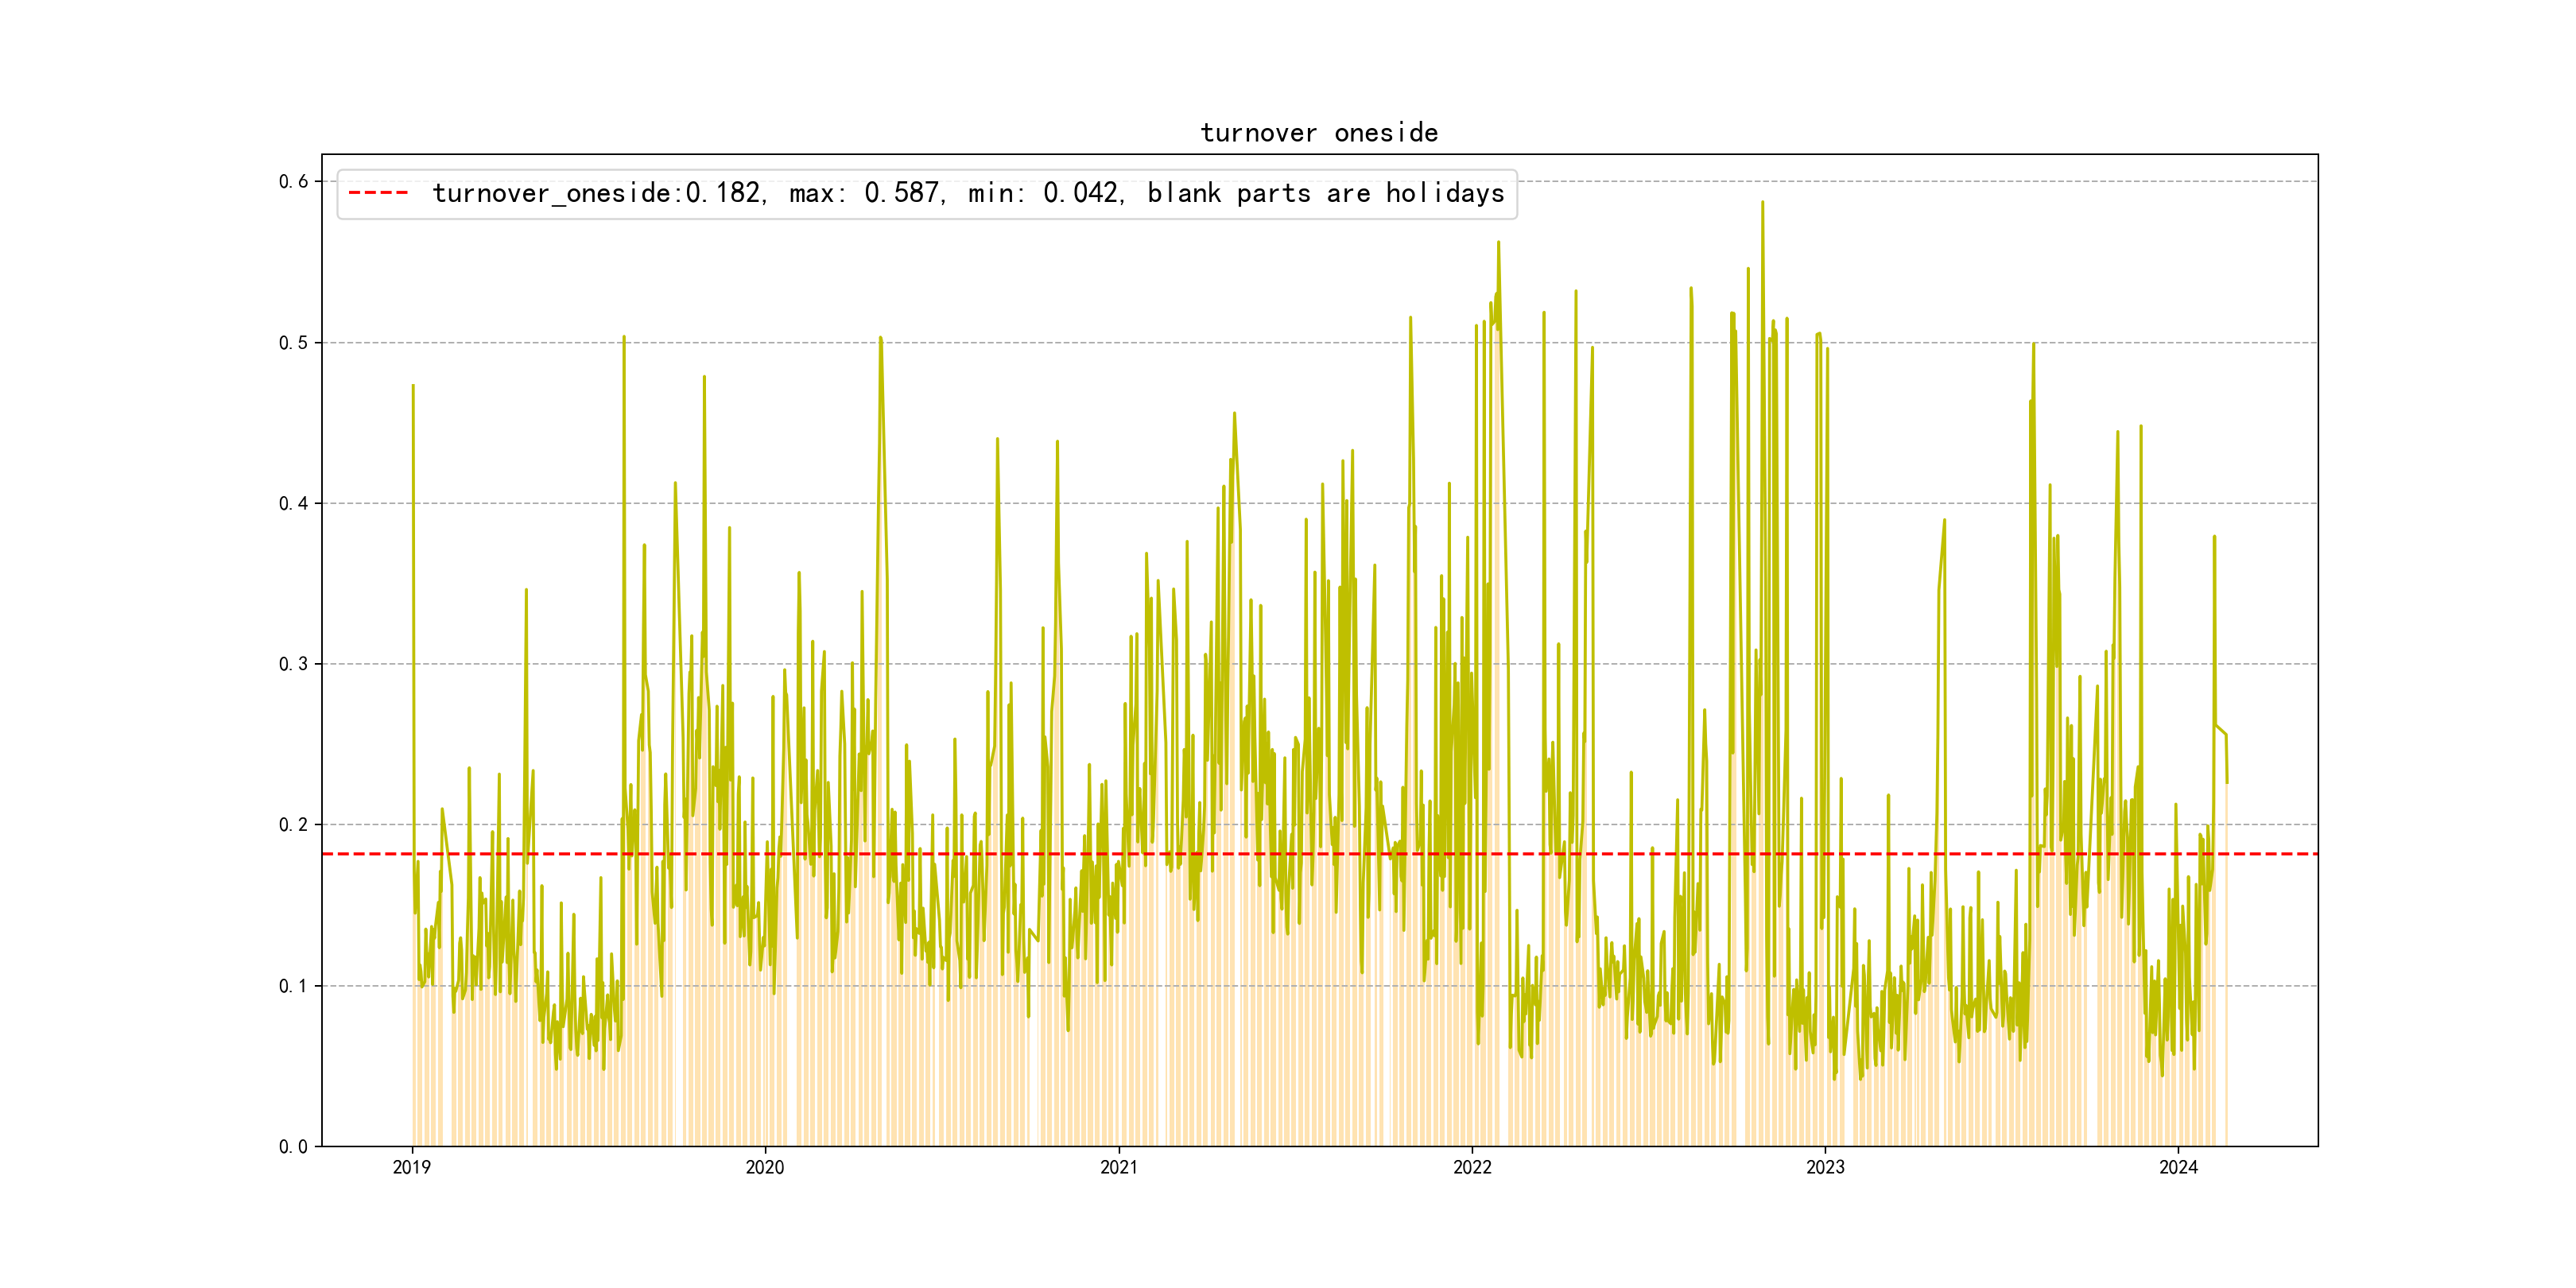
Task: Click the x-axis tick label 2024
Action: (2178, 1167)
